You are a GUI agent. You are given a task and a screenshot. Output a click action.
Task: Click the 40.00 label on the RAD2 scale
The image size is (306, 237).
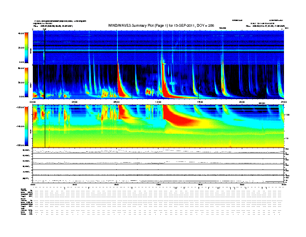[x=21, y=33]
